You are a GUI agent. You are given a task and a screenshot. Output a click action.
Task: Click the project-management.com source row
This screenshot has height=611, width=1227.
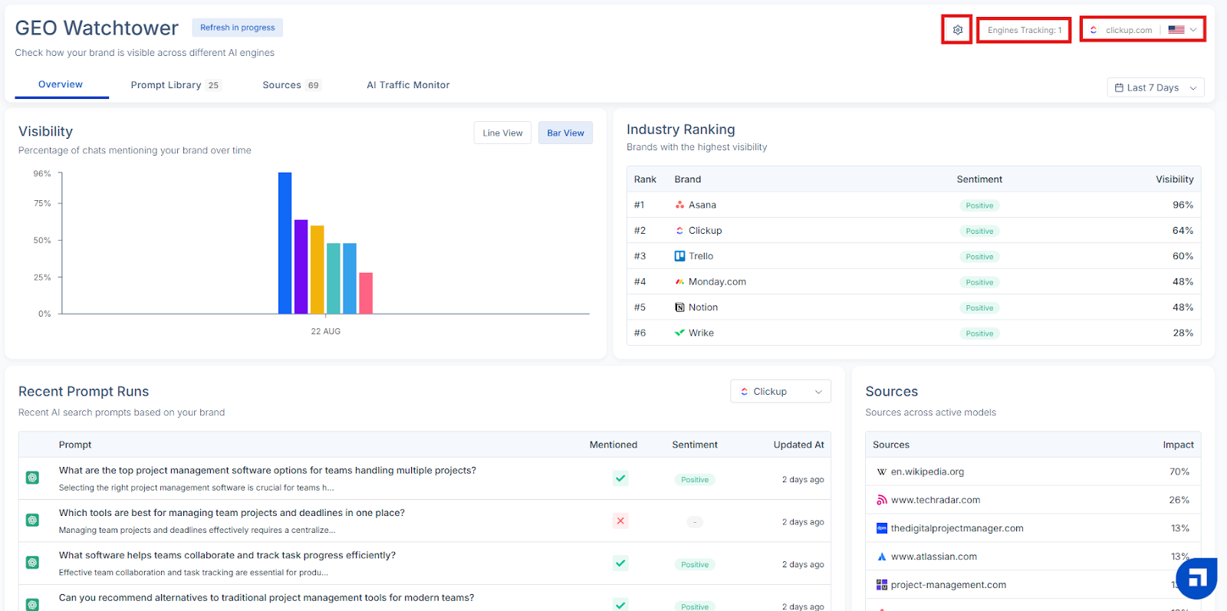pos(1033,585)
